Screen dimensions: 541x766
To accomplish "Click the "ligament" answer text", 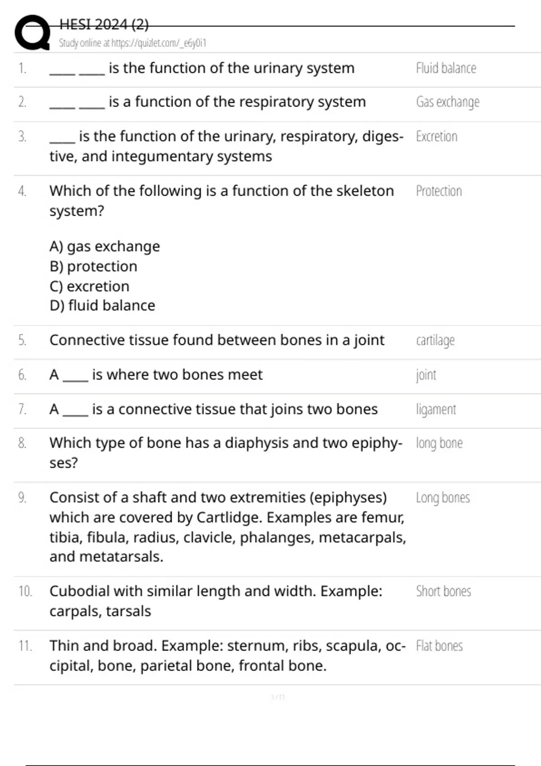I will coord(436,410).
